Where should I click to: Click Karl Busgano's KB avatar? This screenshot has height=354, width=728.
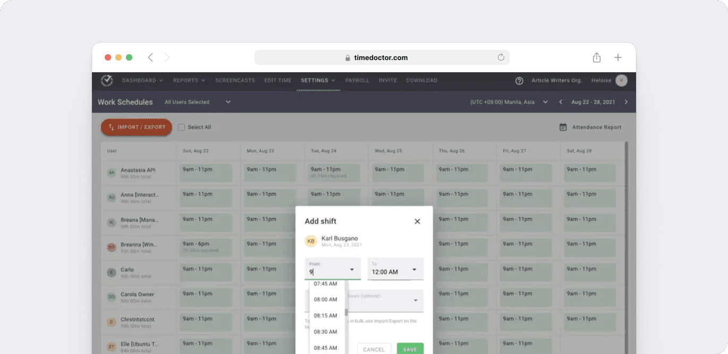(x=311, y=241)
